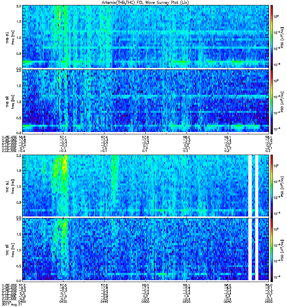Click the PSD colorbar of THC B-perpendicular panel

(271, 186)
